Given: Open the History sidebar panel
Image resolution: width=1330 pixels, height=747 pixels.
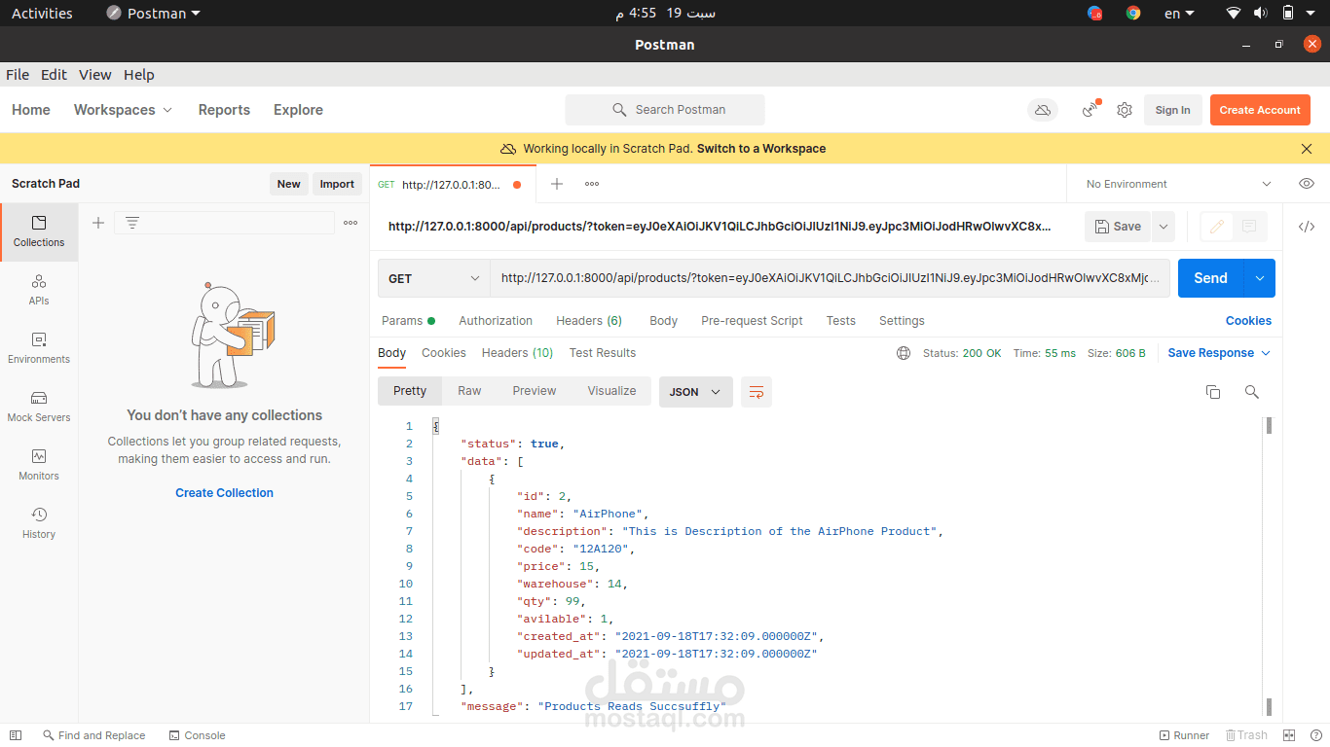Looking at the screenshot, I should point(39,523).
